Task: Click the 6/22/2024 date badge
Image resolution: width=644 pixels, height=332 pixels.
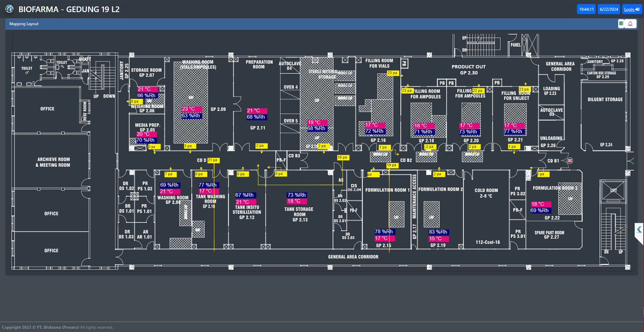Action: [609, 9]
